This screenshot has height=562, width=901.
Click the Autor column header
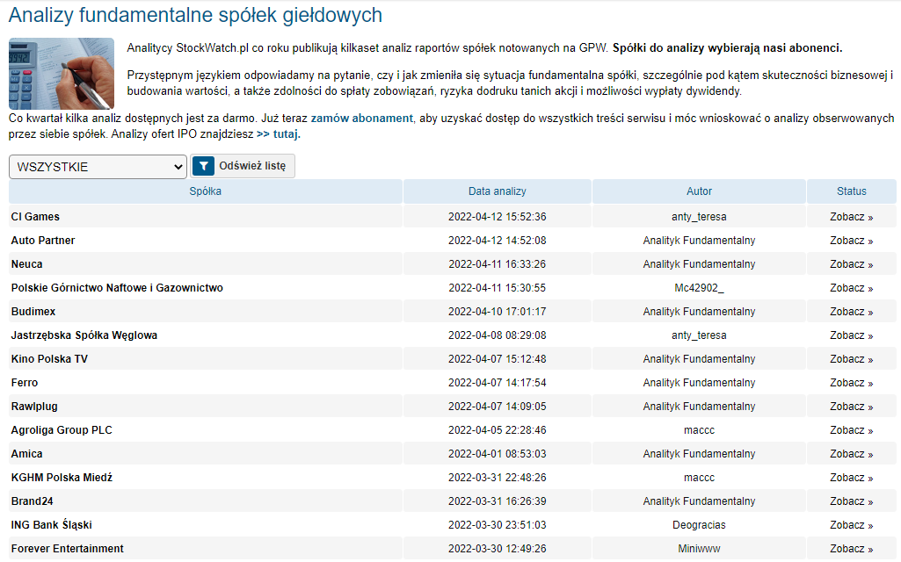point(699,191)
